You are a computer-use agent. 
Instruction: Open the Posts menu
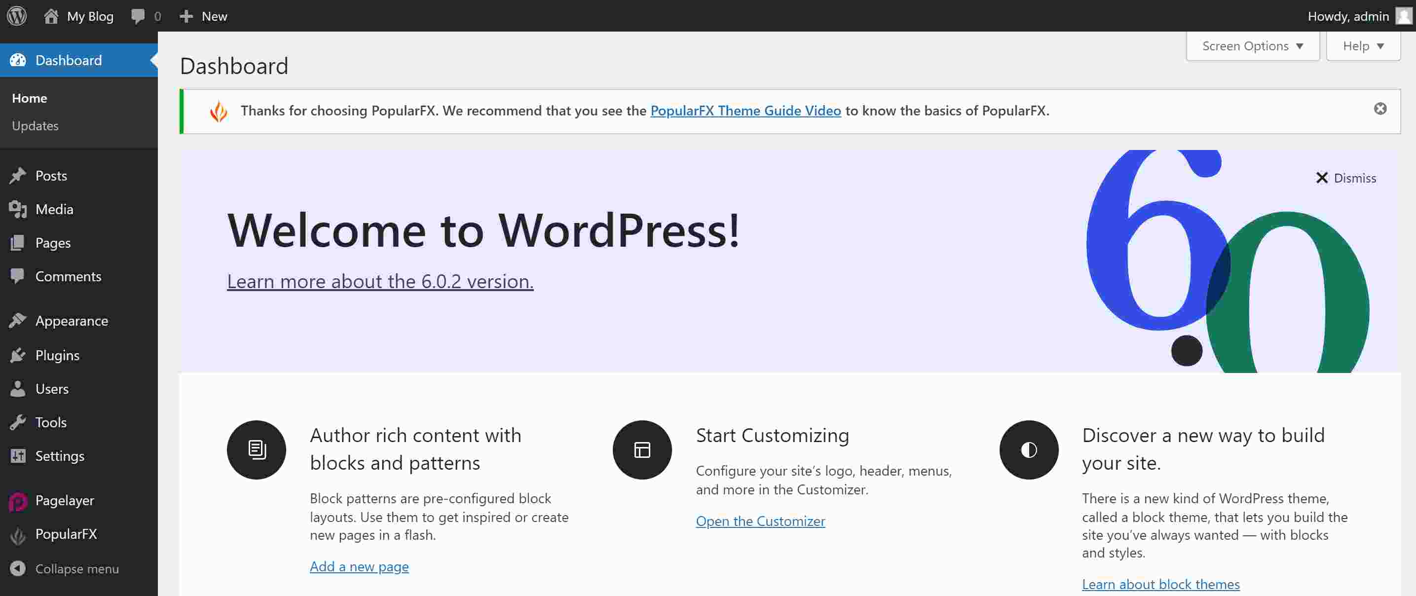point(78,175)
